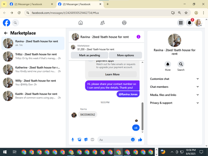The image size is (208, 156).
Task: Click Ravina's large profile photo in info panel
Action: pyautogui.click(x=174, y=40)
